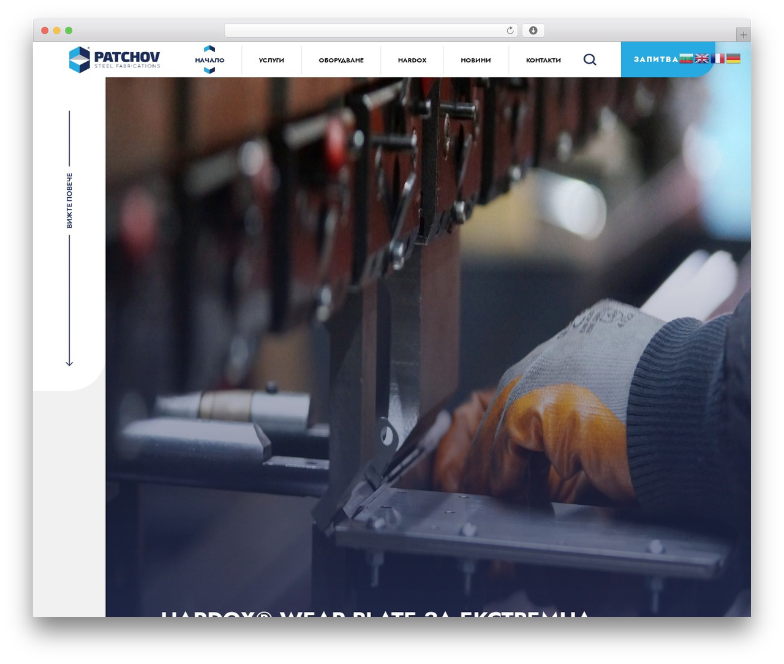
Task: Open the КОНТАКТИ menu item
Action: pyautogui.click(x=543, y=60)
